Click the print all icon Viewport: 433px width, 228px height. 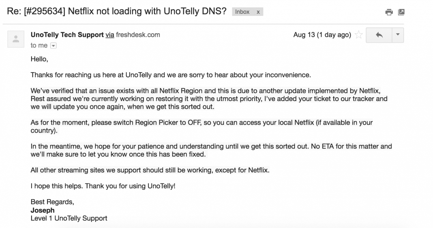389,12
